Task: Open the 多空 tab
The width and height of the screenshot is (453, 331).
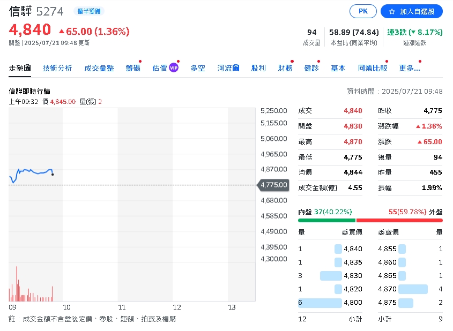Action: (x=197, y=68)
